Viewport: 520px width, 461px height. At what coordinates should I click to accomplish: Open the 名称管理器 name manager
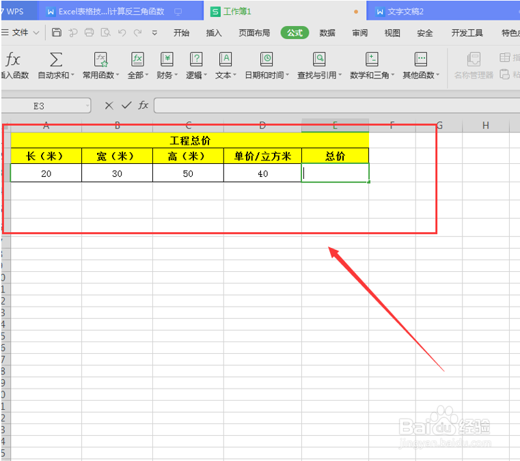(x=474, y=66)
